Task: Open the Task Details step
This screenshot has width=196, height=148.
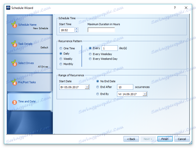Action: pyautogui.click(x=30, y=44)
